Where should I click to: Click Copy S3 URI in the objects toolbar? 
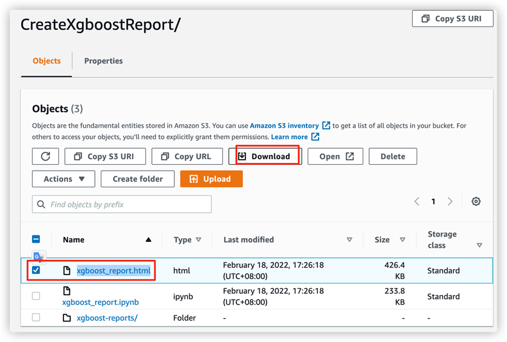pos(105,157)
